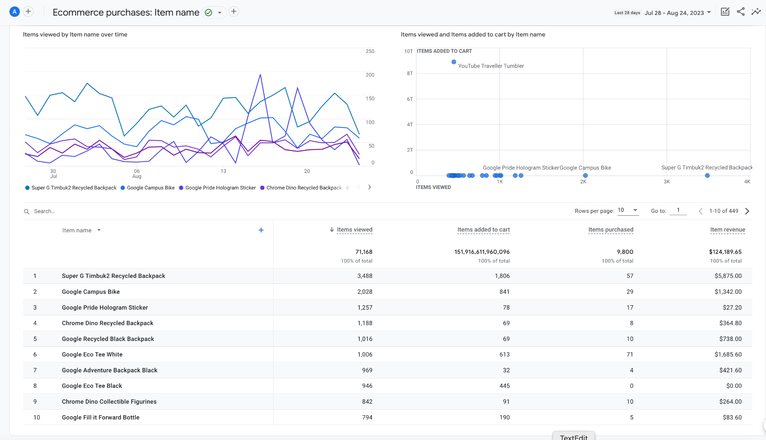Add filter using plus beside the title
Screen dimensions: 766x440
(234, 12)
